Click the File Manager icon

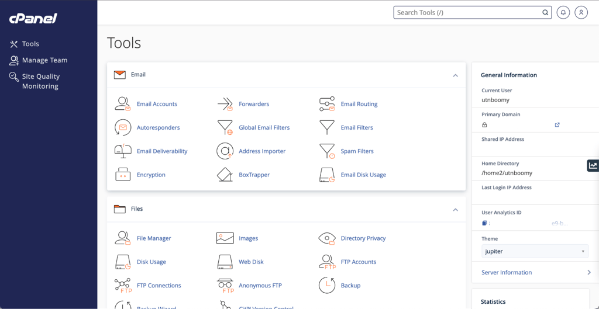click(123, 238)
